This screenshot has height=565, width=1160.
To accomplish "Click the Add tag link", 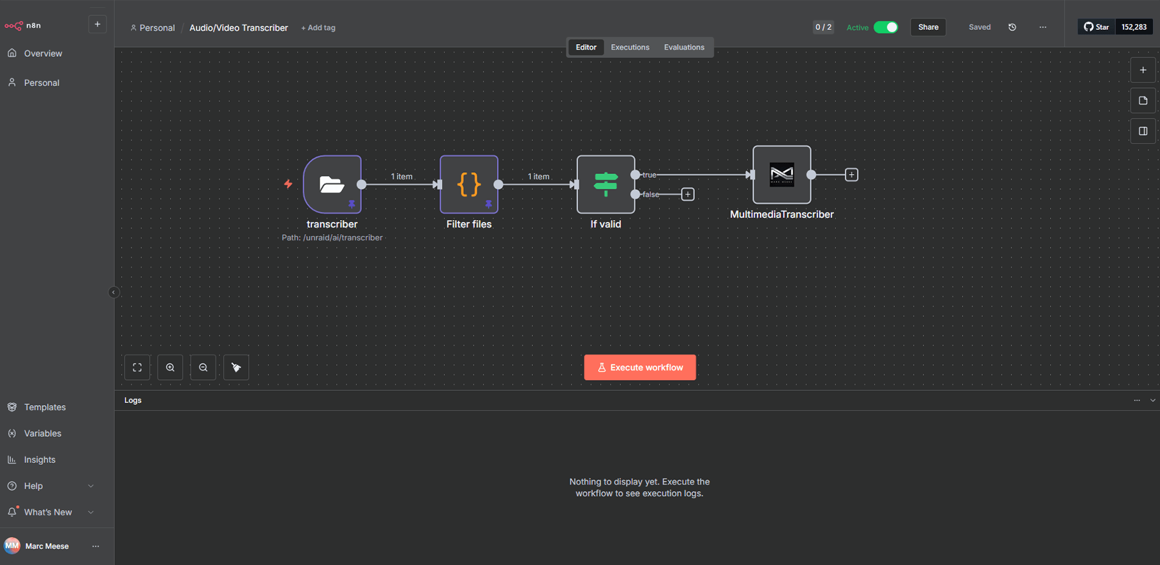I will click(318, 28).
